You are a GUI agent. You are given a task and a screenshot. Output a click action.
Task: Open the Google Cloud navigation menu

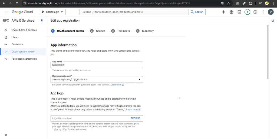click(6, 12)
